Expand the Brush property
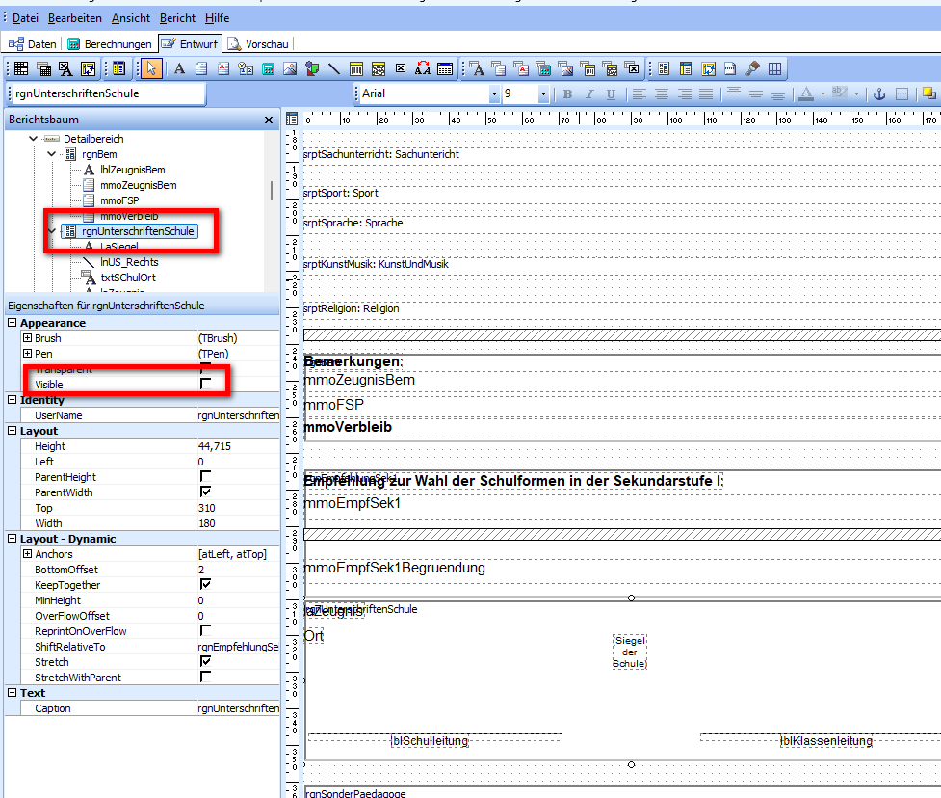941x798 pixels. coord(27,337)
